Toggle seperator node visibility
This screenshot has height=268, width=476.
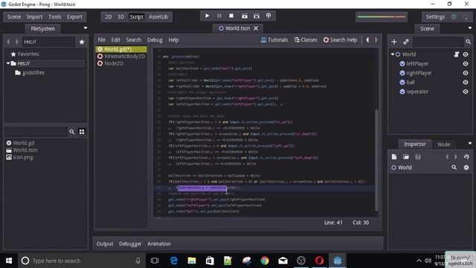point(466,92)
